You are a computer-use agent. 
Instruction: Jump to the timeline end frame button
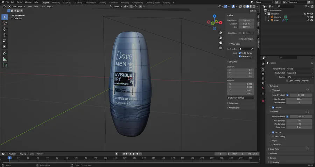[140, 154]
